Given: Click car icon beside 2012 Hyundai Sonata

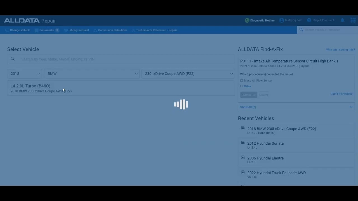Looking at the screenshot, I should (242, 143).
